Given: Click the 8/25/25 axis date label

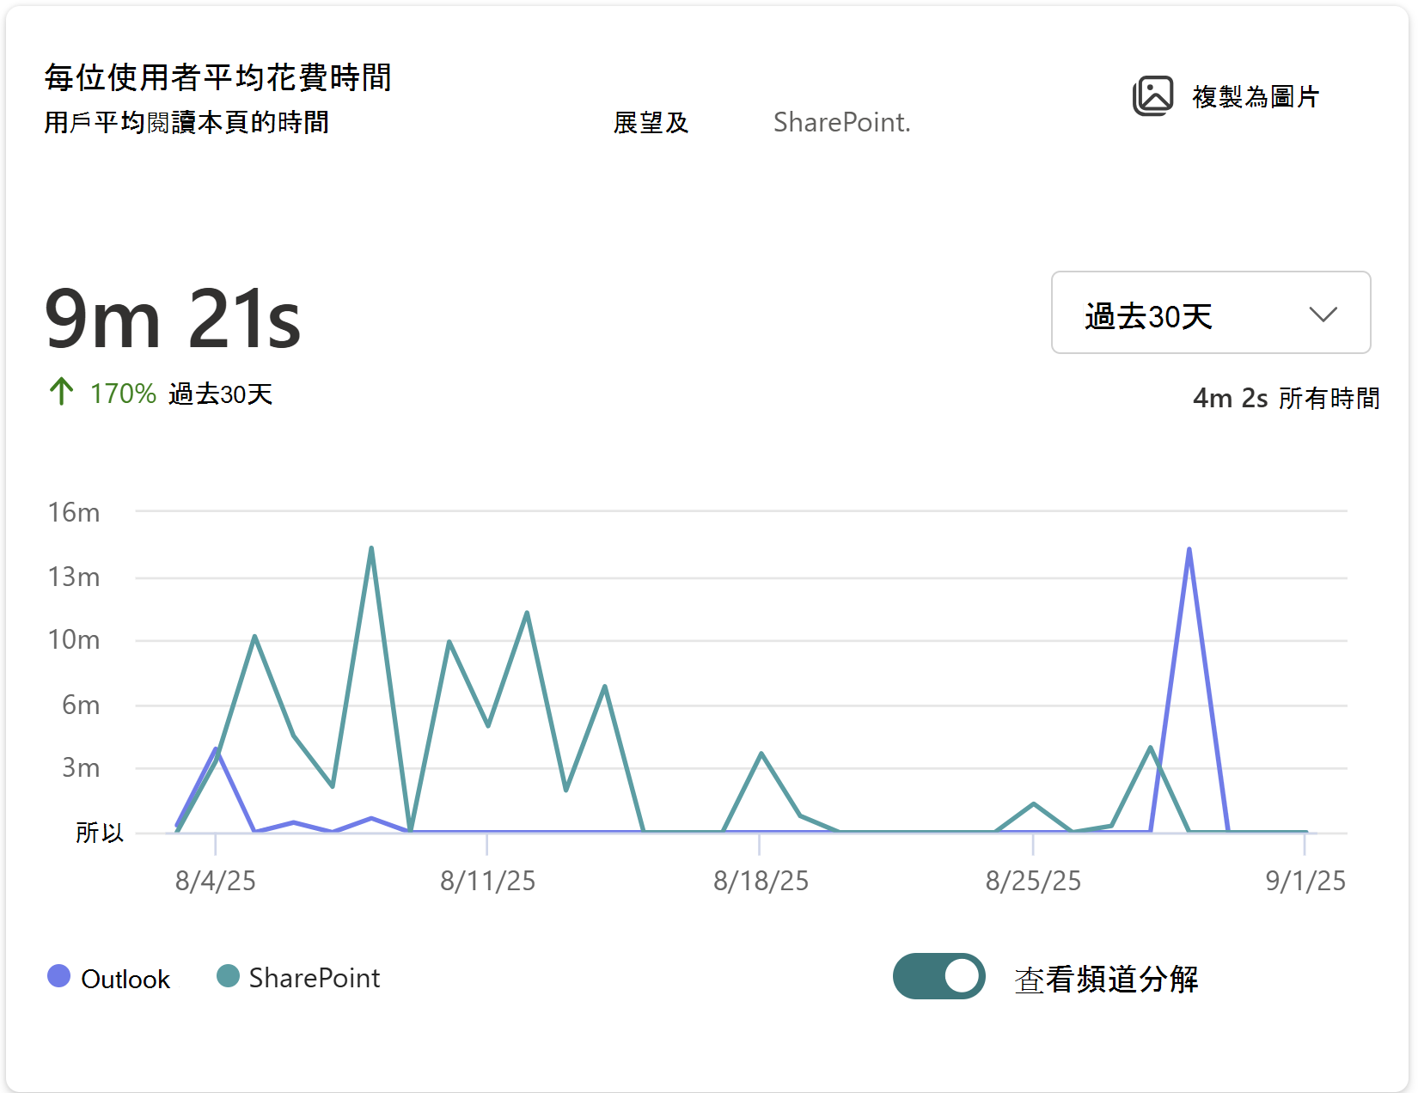Looking at the screenshot, I should click(1033, 881).
